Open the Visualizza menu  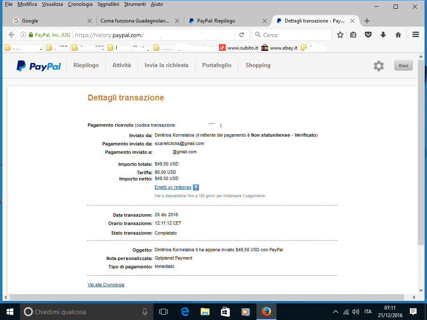pyautogui.click(x=52, y=4)
